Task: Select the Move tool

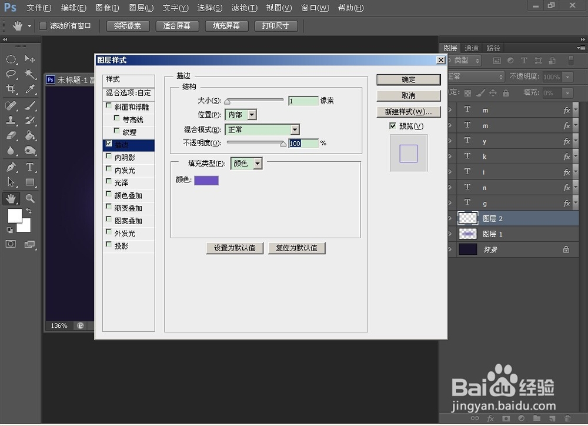Action: coord(30,59)
